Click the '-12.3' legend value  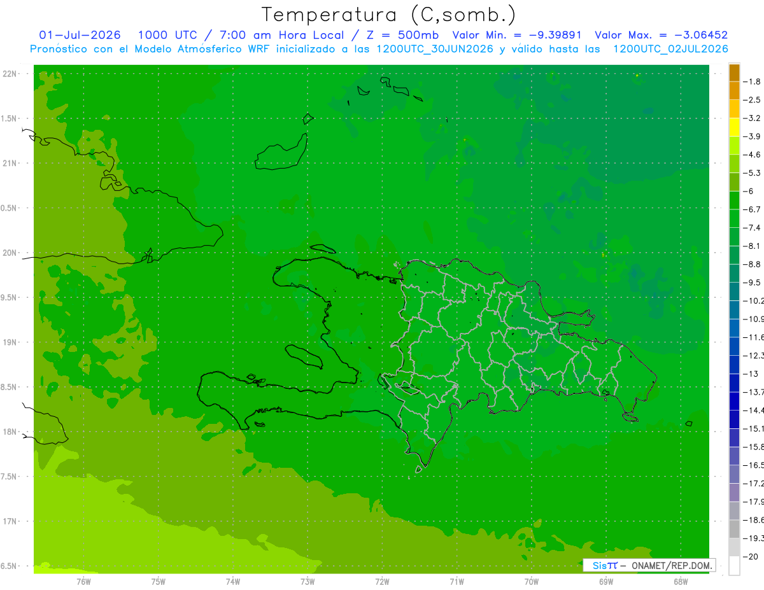(753, 355)
